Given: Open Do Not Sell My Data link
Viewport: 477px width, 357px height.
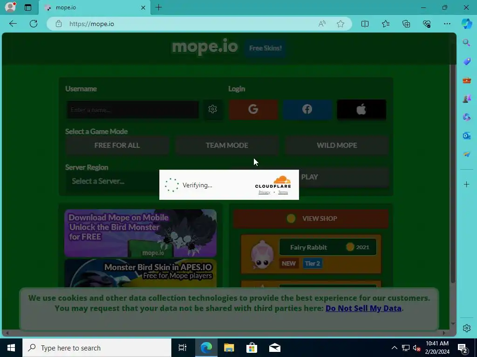Looking at the screenshot, I should (363, 309).
